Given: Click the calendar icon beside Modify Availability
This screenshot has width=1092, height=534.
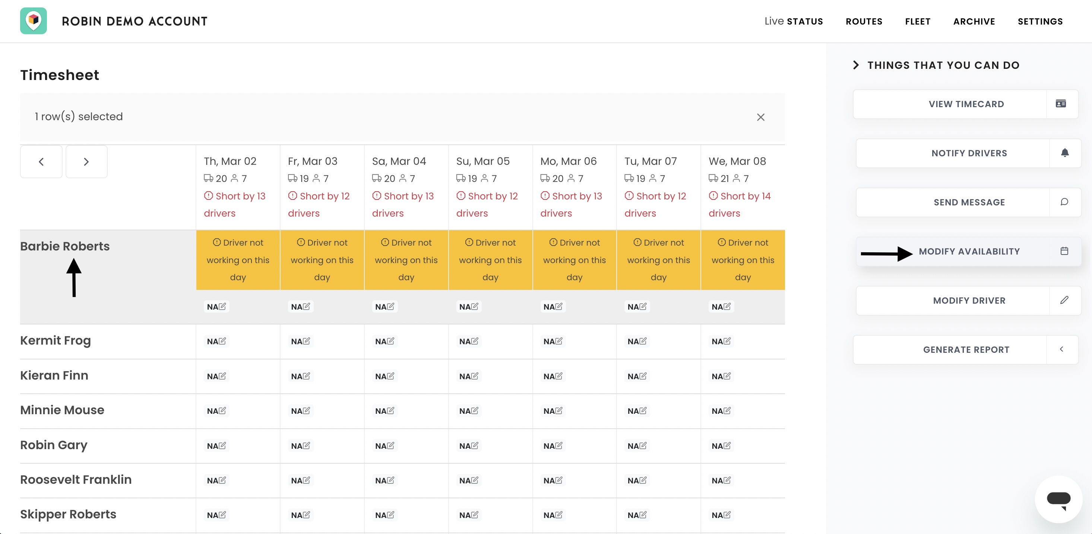Looking at the screenshot, I should coord(1064,251).
